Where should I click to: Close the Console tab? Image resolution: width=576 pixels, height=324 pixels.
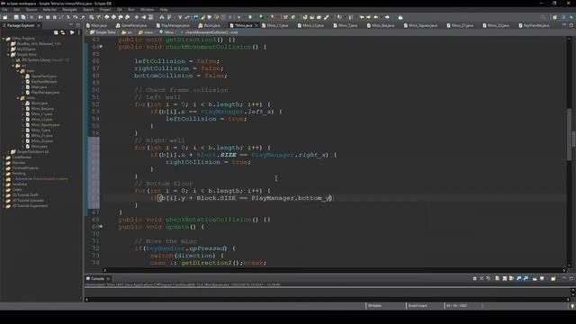(108, 278)
